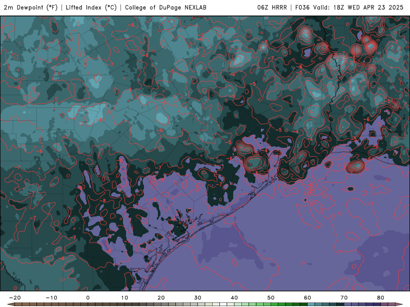Click the 10 label on the color scale
The image size is (410, 307).
coord(125,298)
